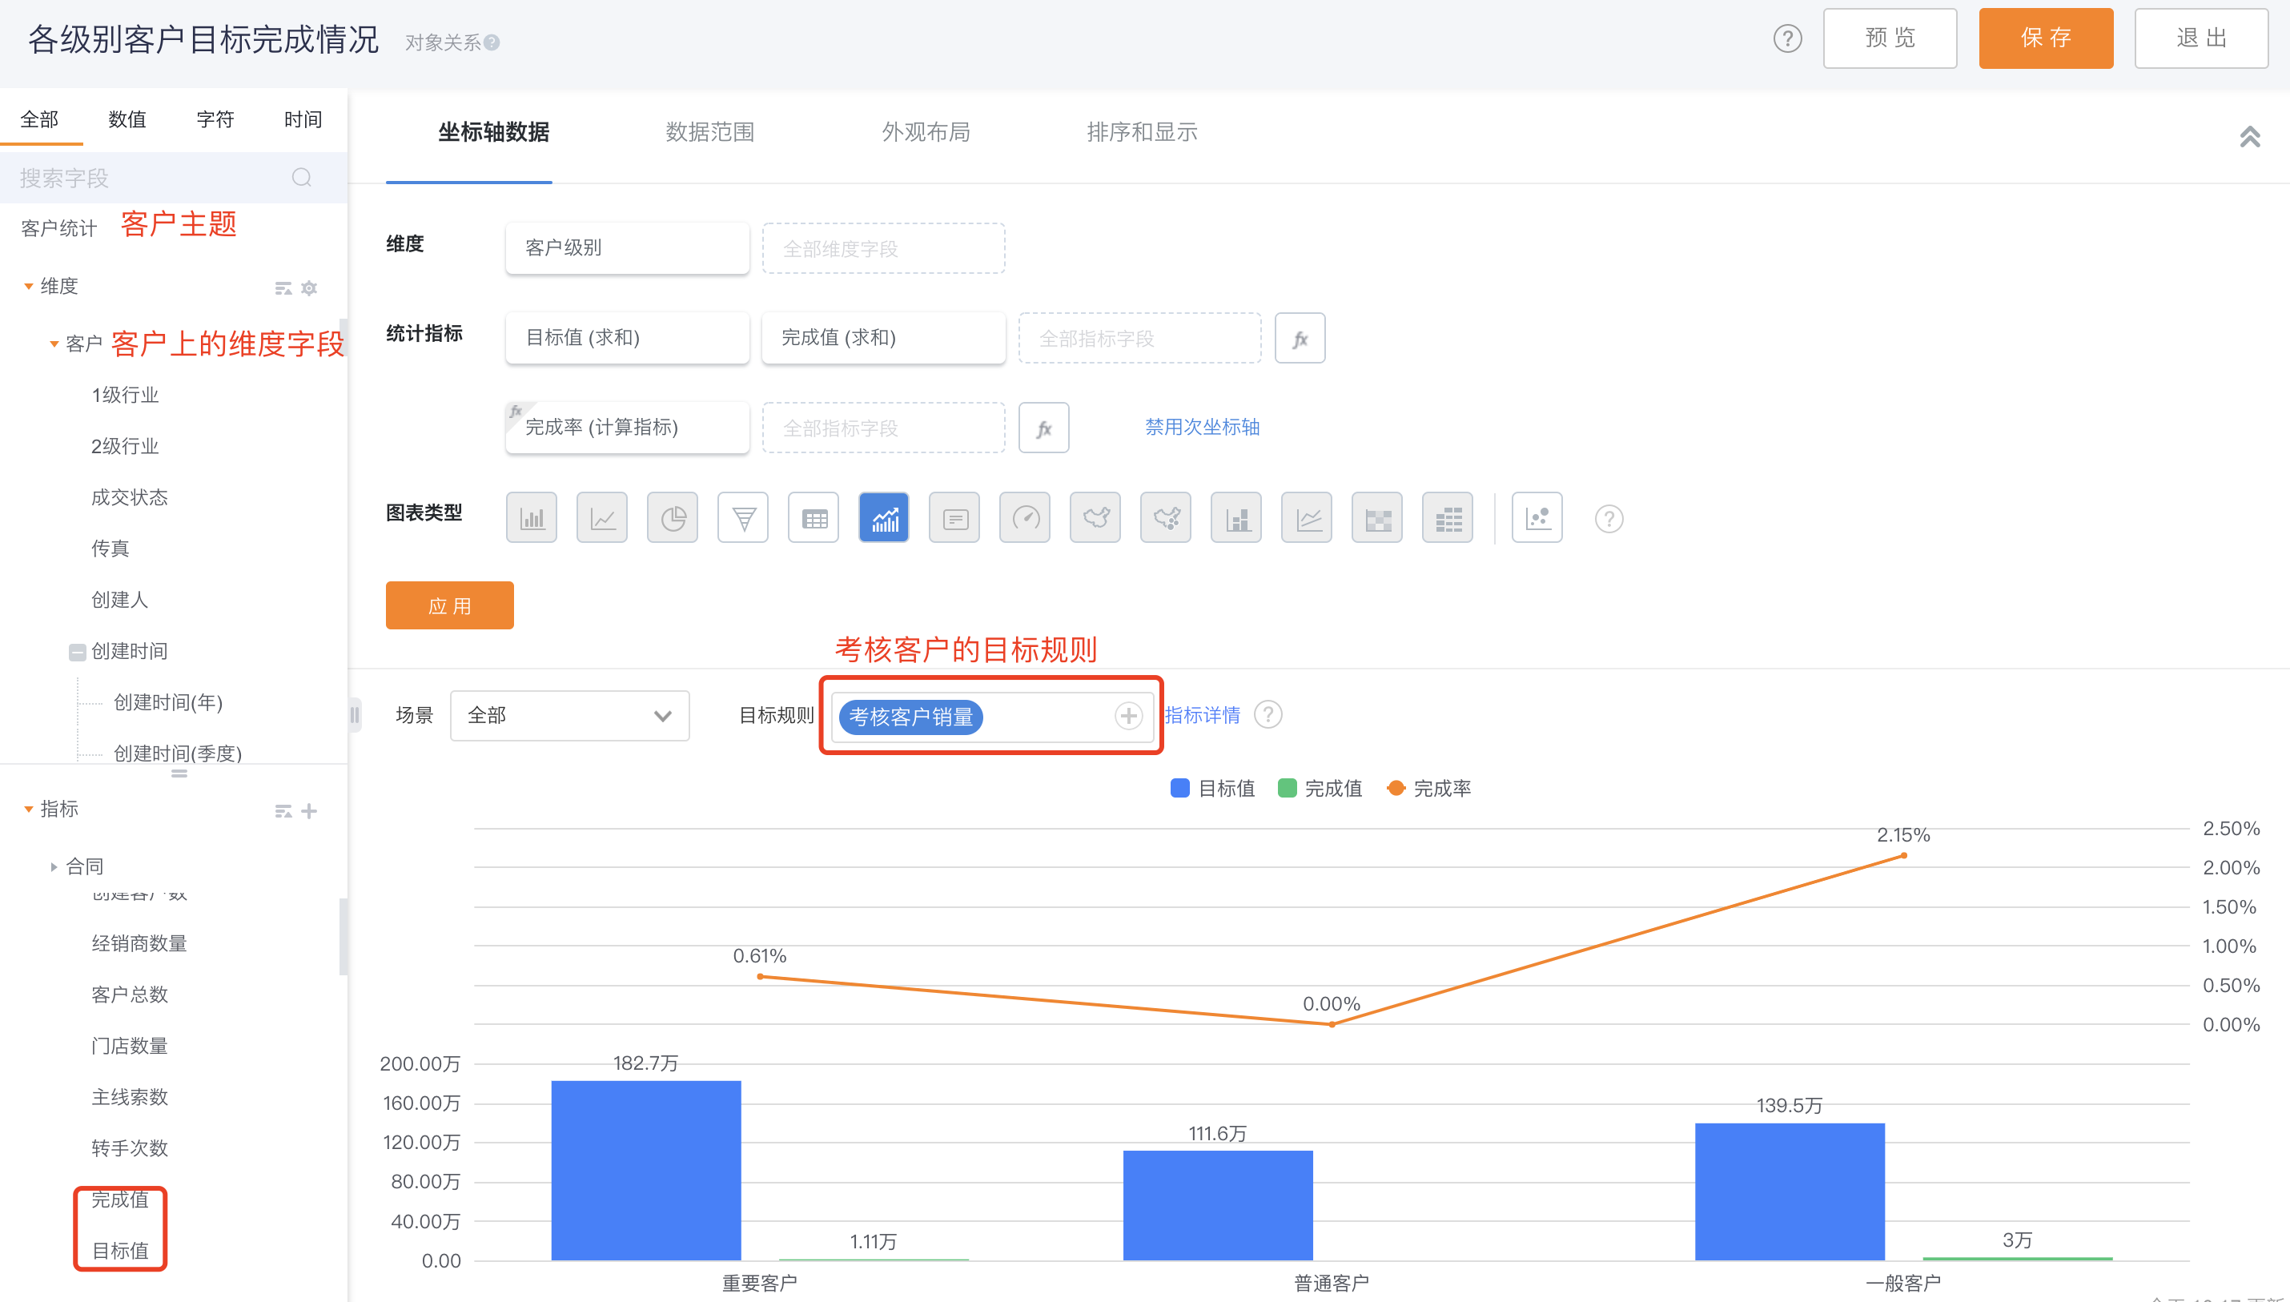Click the orange 应用 button
This screenshot has height=1302, width=2290.
point(450,605)
